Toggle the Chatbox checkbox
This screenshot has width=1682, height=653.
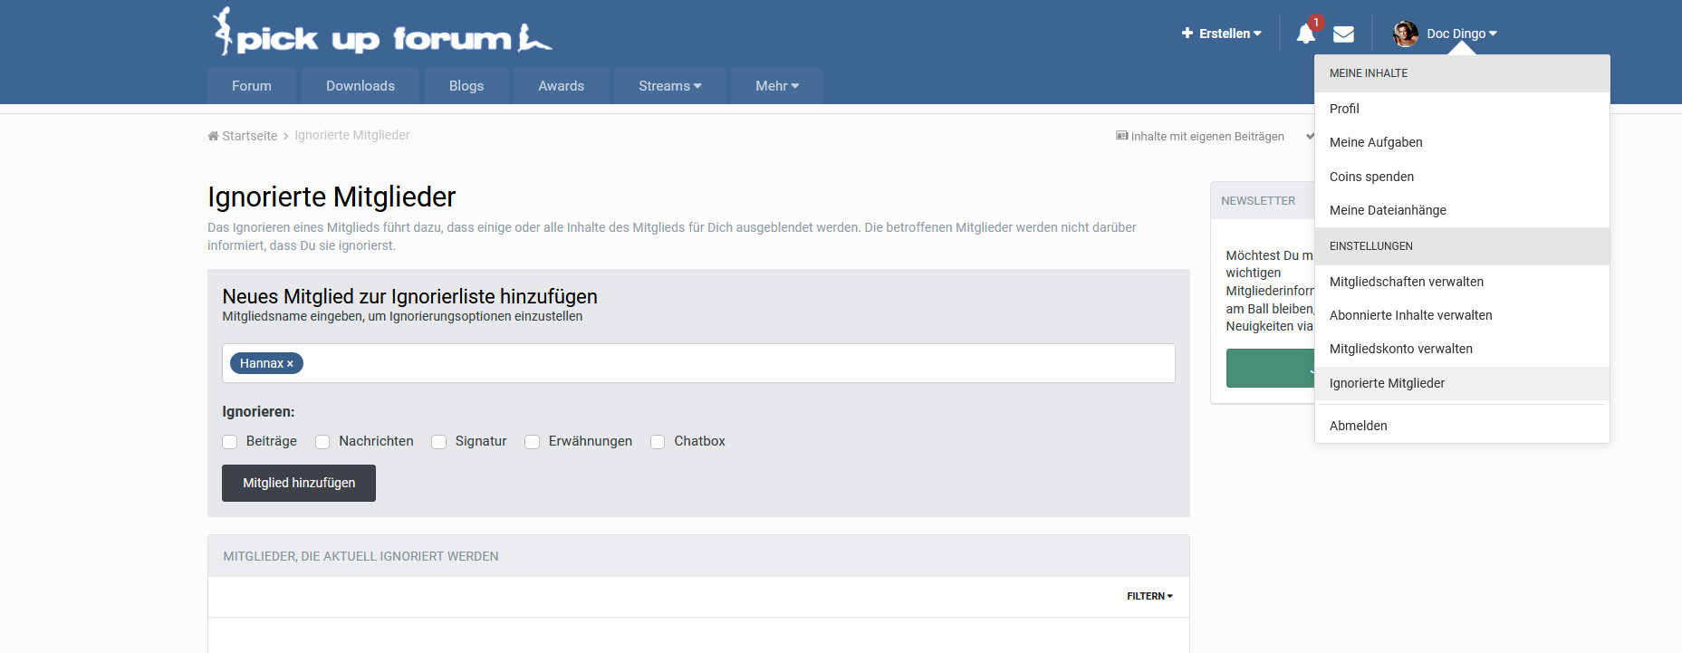pos(658,442)
